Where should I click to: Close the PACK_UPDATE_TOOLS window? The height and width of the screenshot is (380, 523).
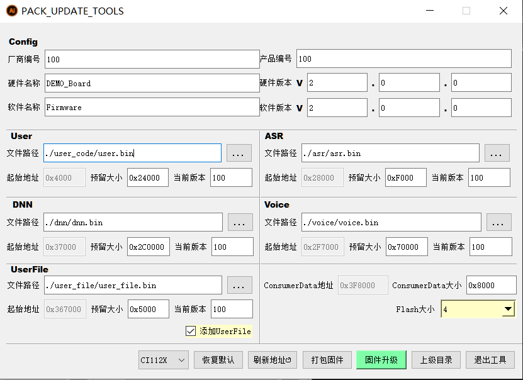point(503,11)
